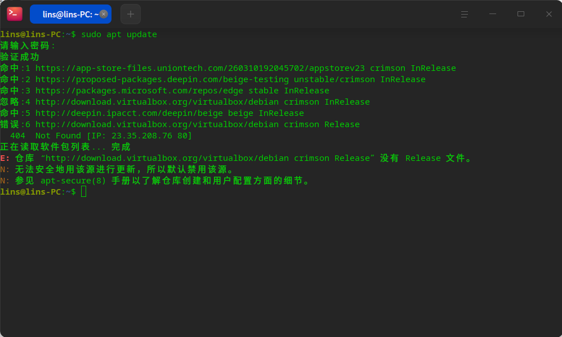Click the red terminal app icon
Image resolution: width=562 pixels, height=337 pixels.
tap(14, 14)
